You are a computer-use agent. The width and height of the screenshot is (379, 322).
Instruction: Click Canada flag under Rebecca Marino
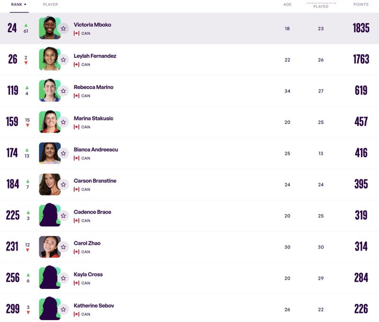[76, 96]
